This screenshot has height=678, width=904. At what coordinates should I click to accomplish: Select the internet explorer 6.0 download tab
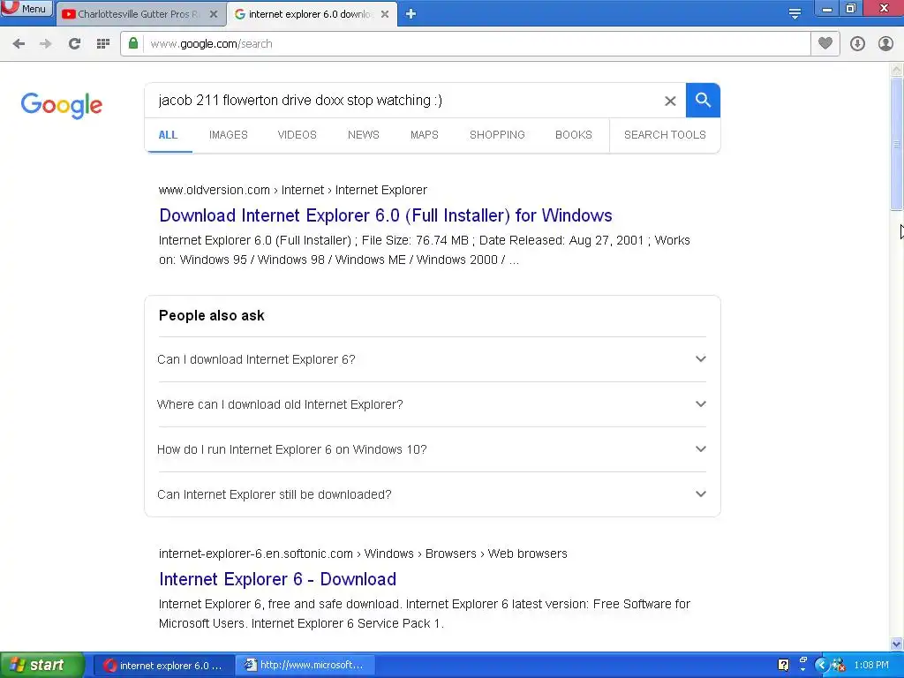[x=312, y=14]
